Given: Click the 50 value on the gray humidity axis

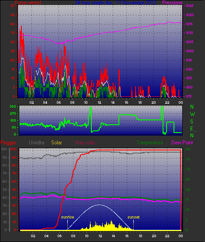Looking at the screenshot, I should pyautogui.click(x=5, y=190).
